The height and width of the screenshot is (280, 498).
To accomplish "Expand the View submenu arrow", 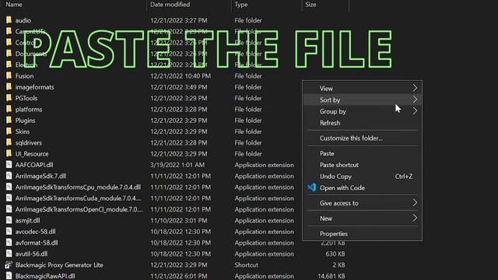I will coord(415,88).
